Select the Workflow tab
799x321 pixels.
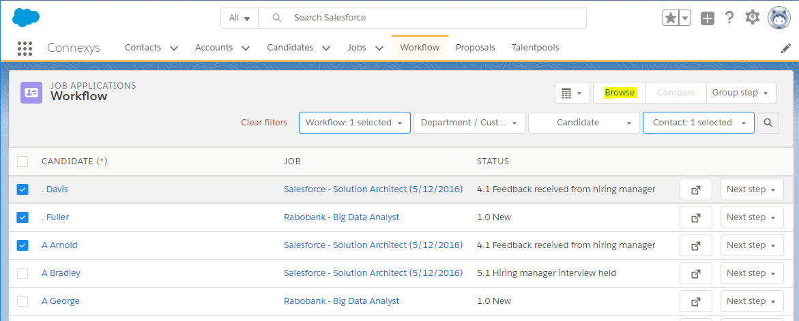coord(420,47)
